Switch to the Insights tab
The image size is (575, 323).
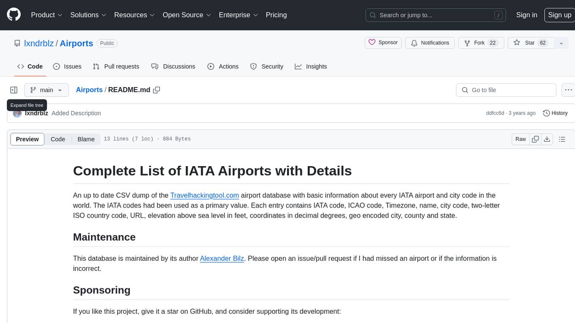pos(311,66)
